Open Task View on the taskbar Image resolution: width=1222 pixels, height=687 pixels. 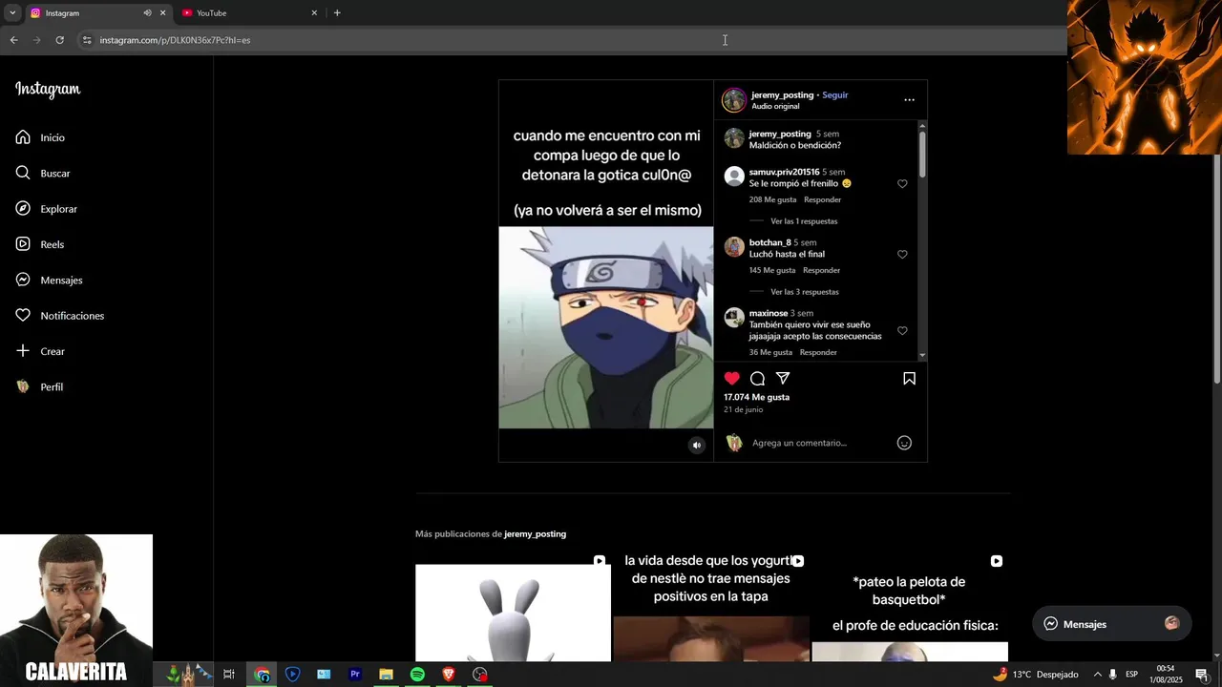tap(229, 675)
